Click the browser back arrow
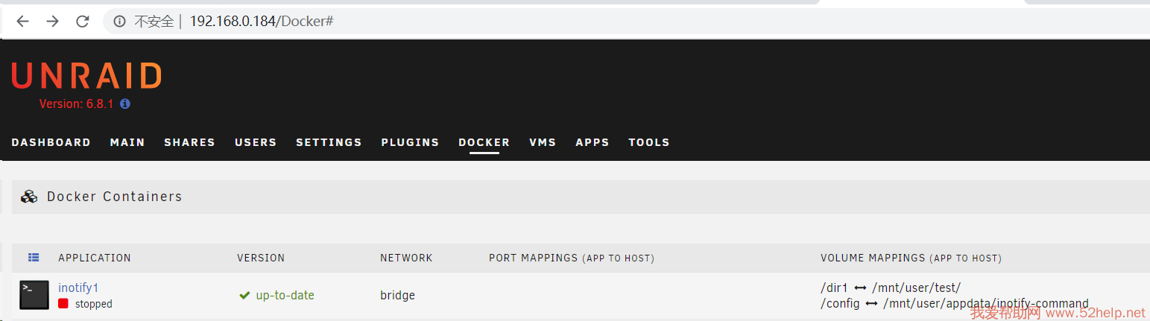Image resolution: width=1150 pixels, height=321 pixels. click(x=22, y=22)
